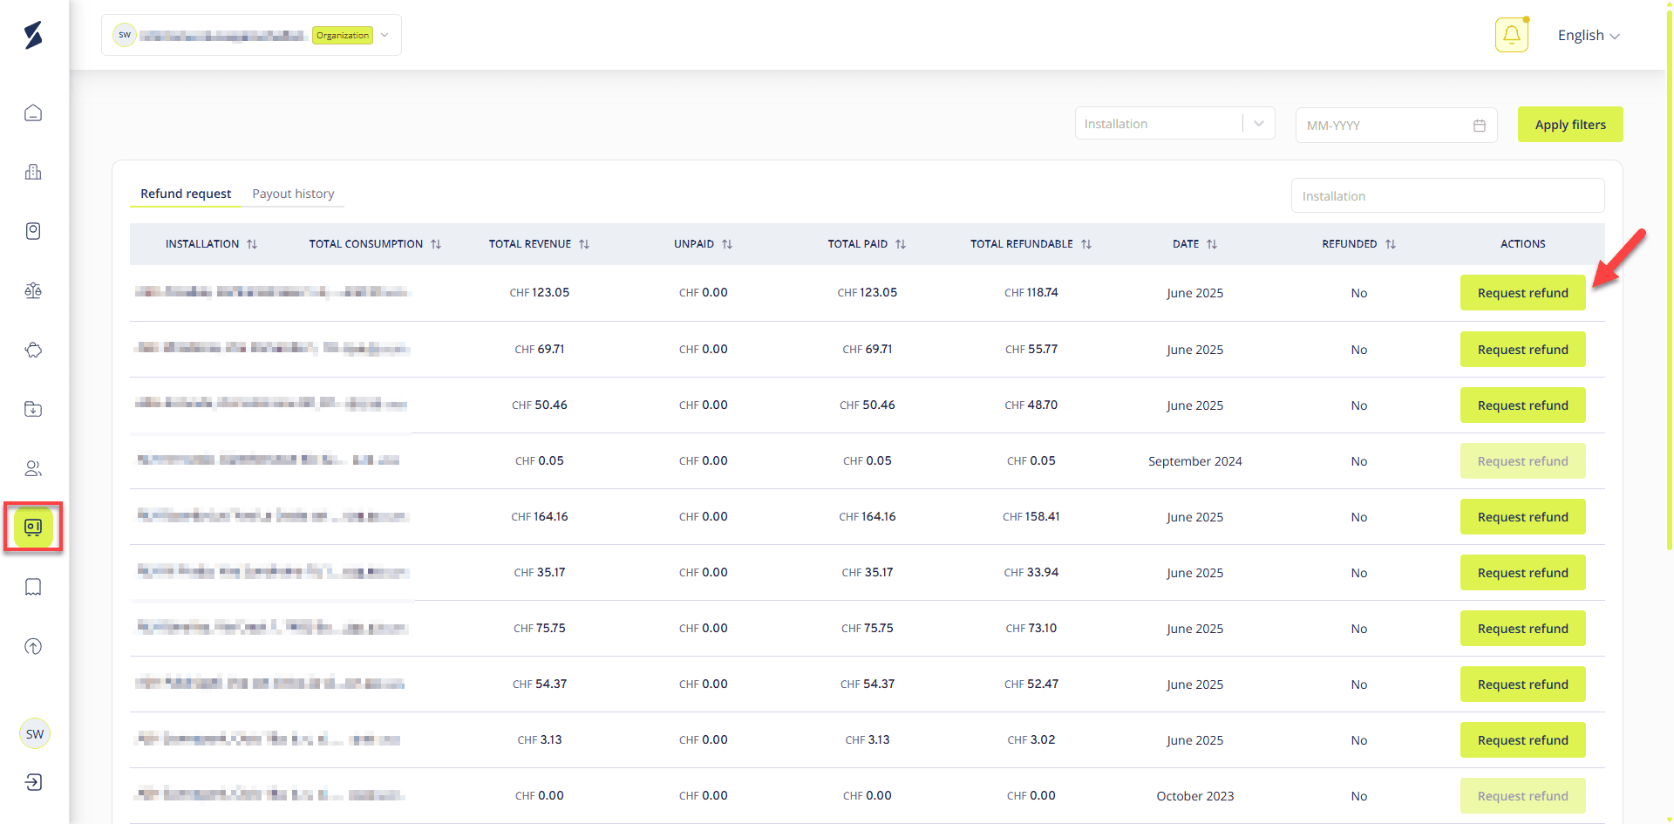
Task: Open the Installation filter dropdown
Action: [x=1174, y=124]
